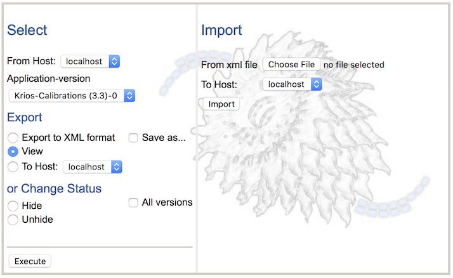Select the View radio button

13,152
